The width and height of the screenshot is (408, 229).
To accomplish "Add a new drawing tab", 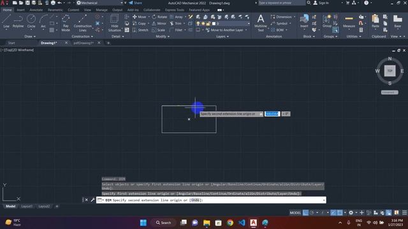I will click(x=108, y=43).
